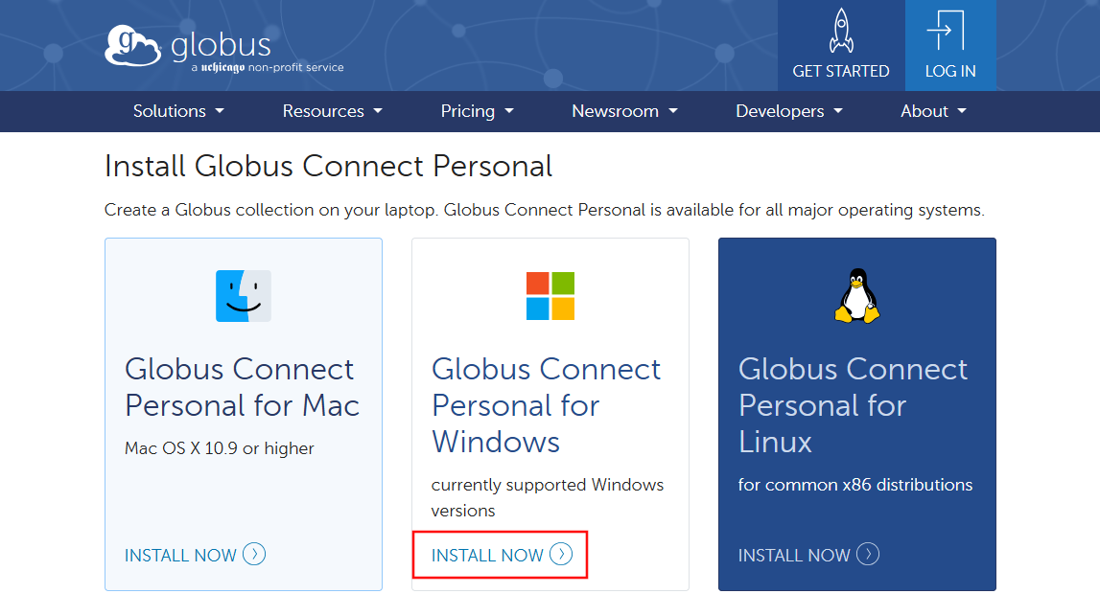Screen dimensions: 1100x594
Task: Click the Globus Connect Personal for Mac heading
Action: click(x=242, y=387)
